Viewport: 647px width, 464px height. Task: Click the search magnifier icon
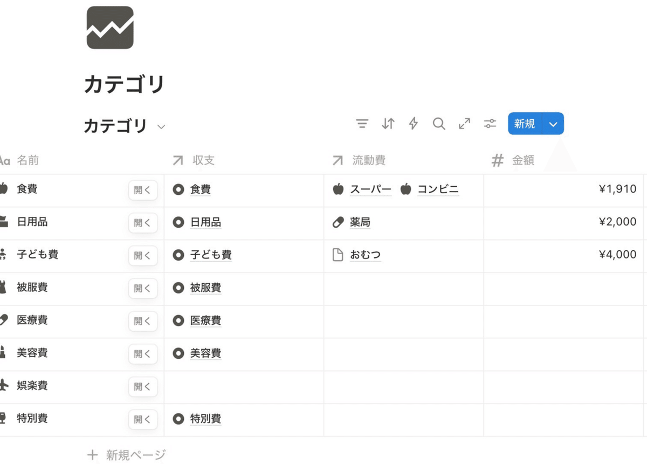[x=439, y=124]
